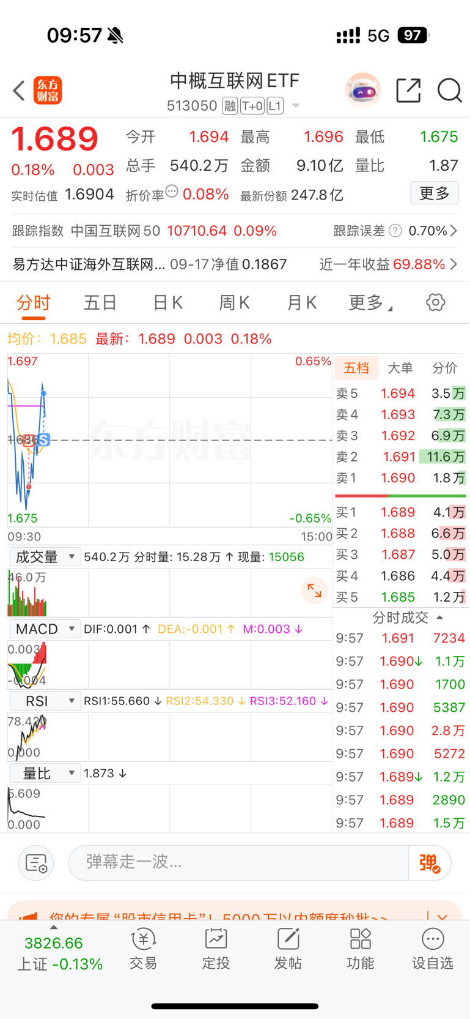
Task: Switch to the 月K tab
Action: point(301,303)
